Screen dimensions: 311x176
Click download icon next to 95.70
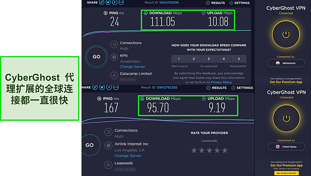point(142,99)
